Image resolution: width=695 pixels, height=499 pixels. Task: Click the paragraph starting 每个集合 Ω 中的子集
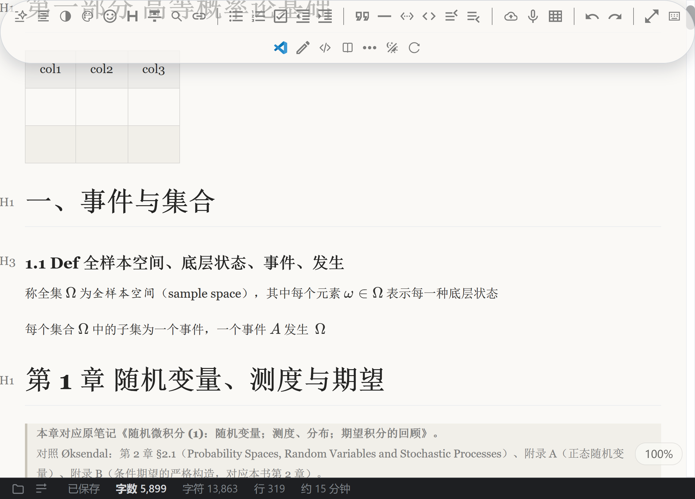click(x=175, y=329)
